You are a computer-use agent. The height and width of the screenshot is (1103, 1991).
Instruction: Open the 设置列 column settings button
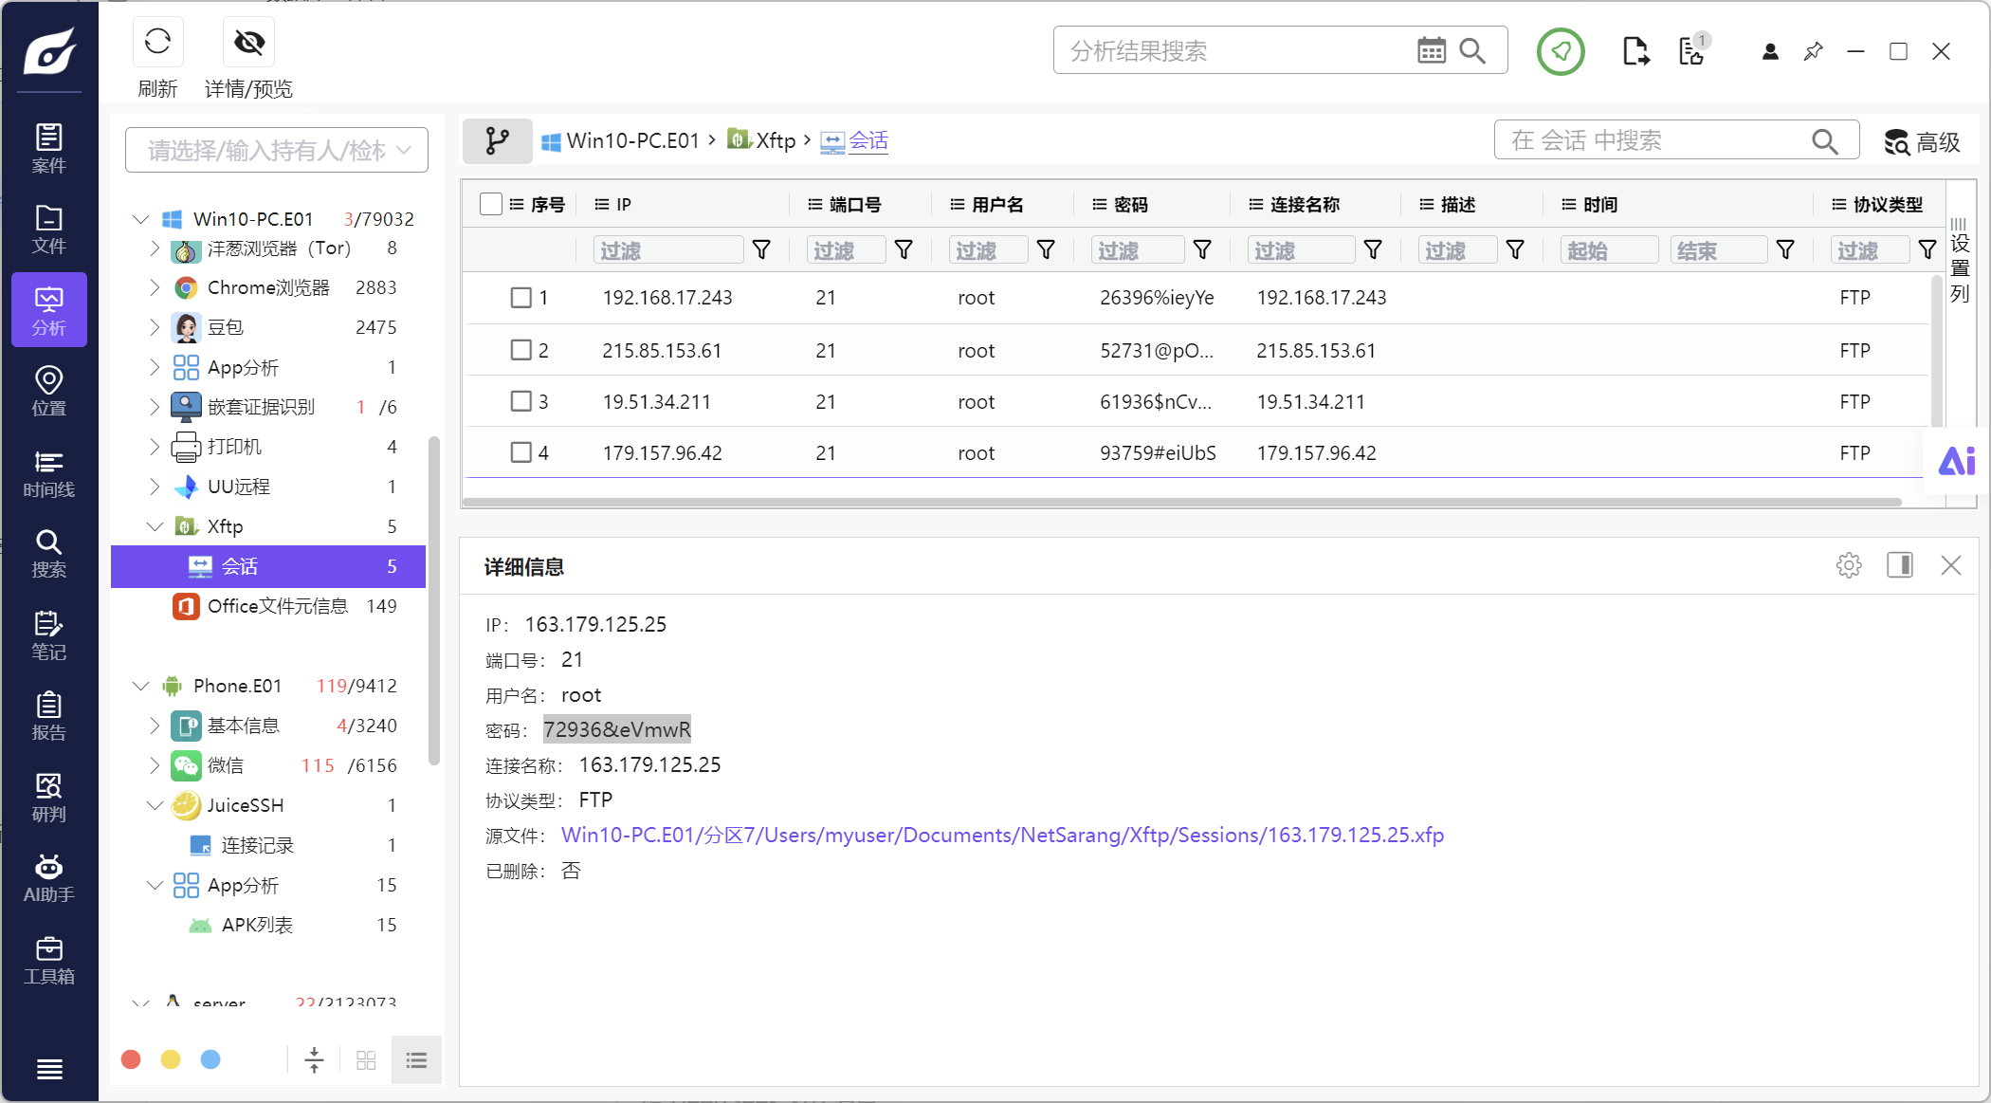(1960, 261)
